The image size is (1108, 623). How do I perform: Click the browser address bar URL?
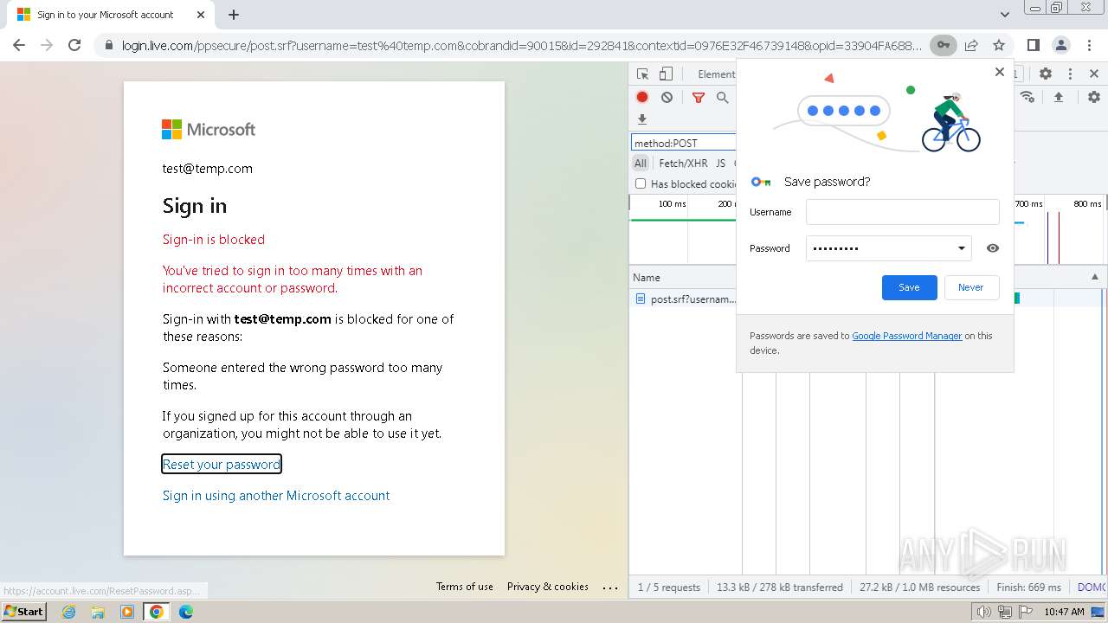(x=522, y=45)
